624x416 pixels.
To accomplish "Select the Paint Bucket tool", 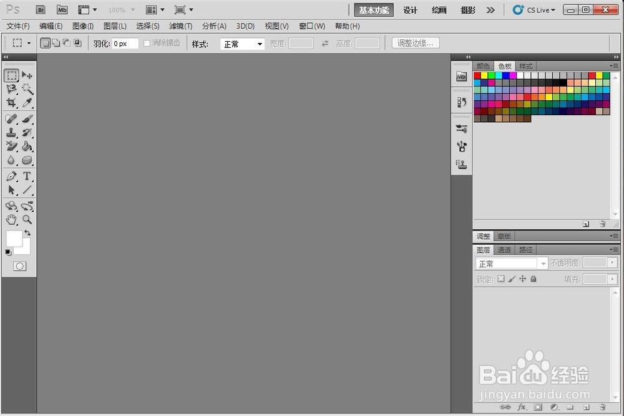I will (27, 146).
